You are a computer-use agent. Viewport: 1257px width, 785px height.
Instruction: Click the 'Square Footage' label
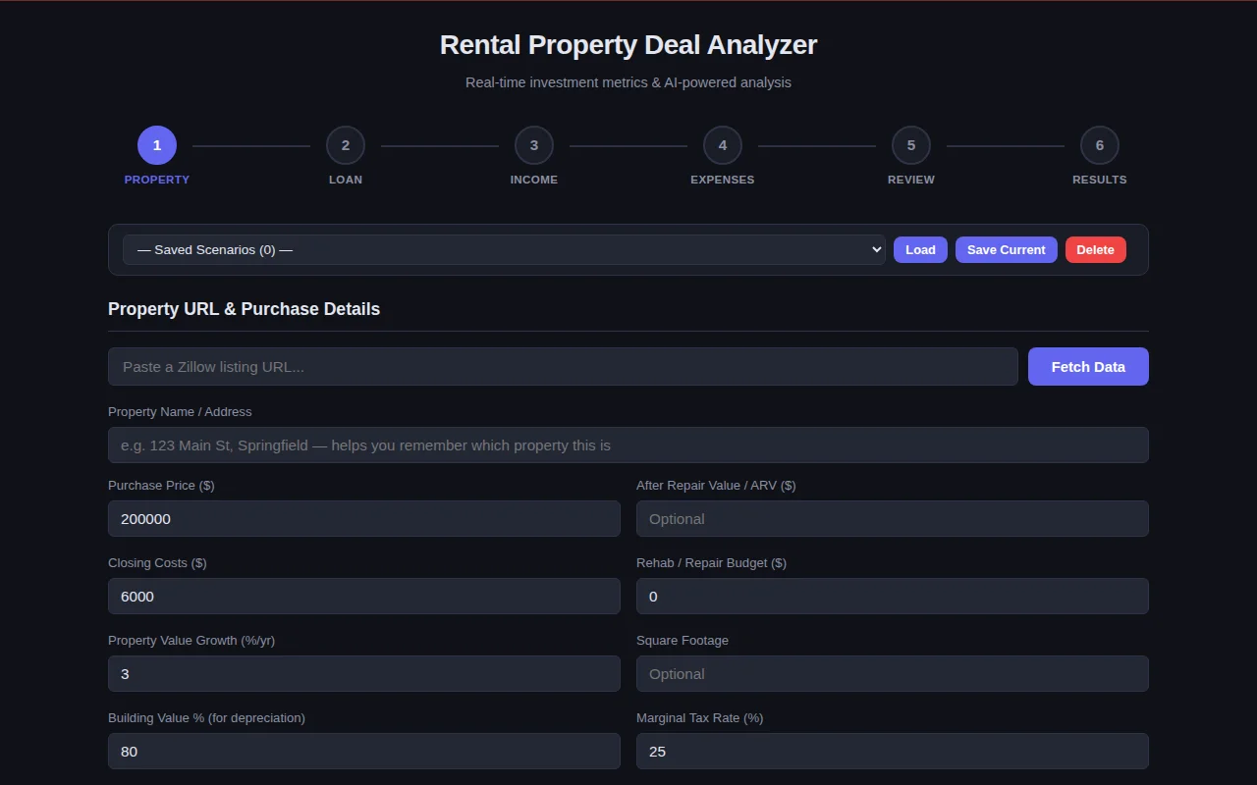(x=683, y=641)
